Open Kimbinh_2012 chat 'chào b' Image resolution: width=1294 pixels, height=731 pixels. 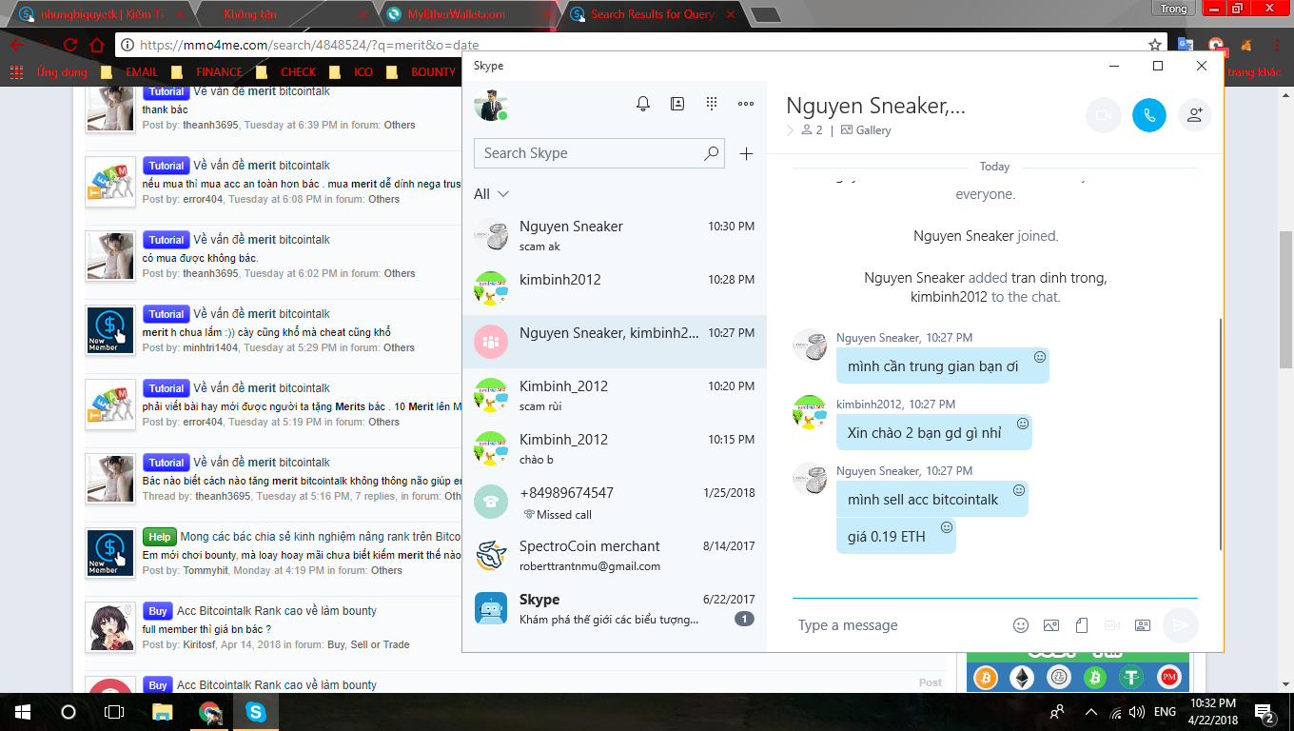pos(615,448)
